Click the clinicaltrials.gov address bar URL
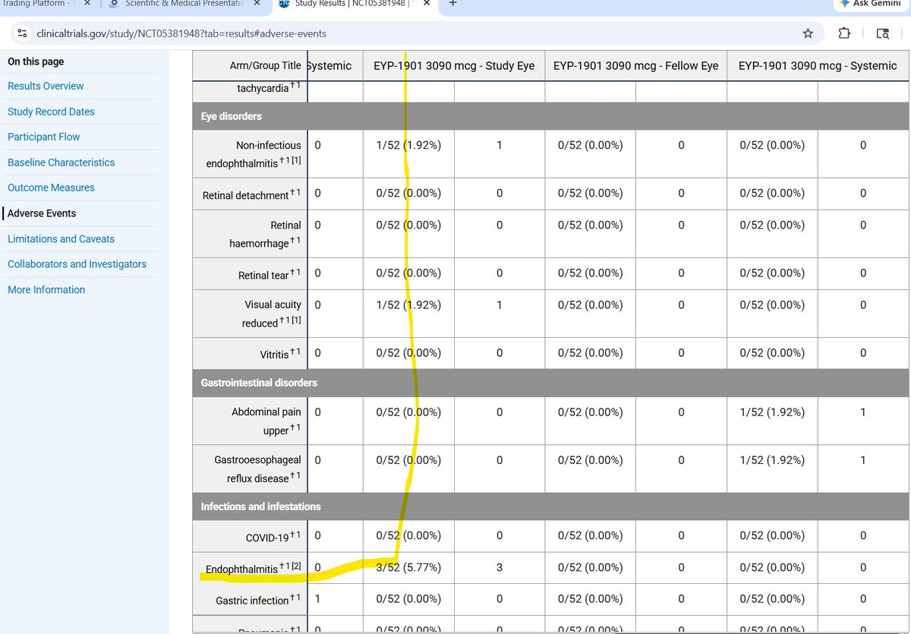This screenshot has width=911, height=634. click(182, 33)
